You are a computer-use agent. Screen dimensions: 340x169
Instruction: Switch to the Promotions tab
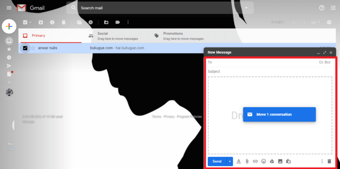(183, 36)
